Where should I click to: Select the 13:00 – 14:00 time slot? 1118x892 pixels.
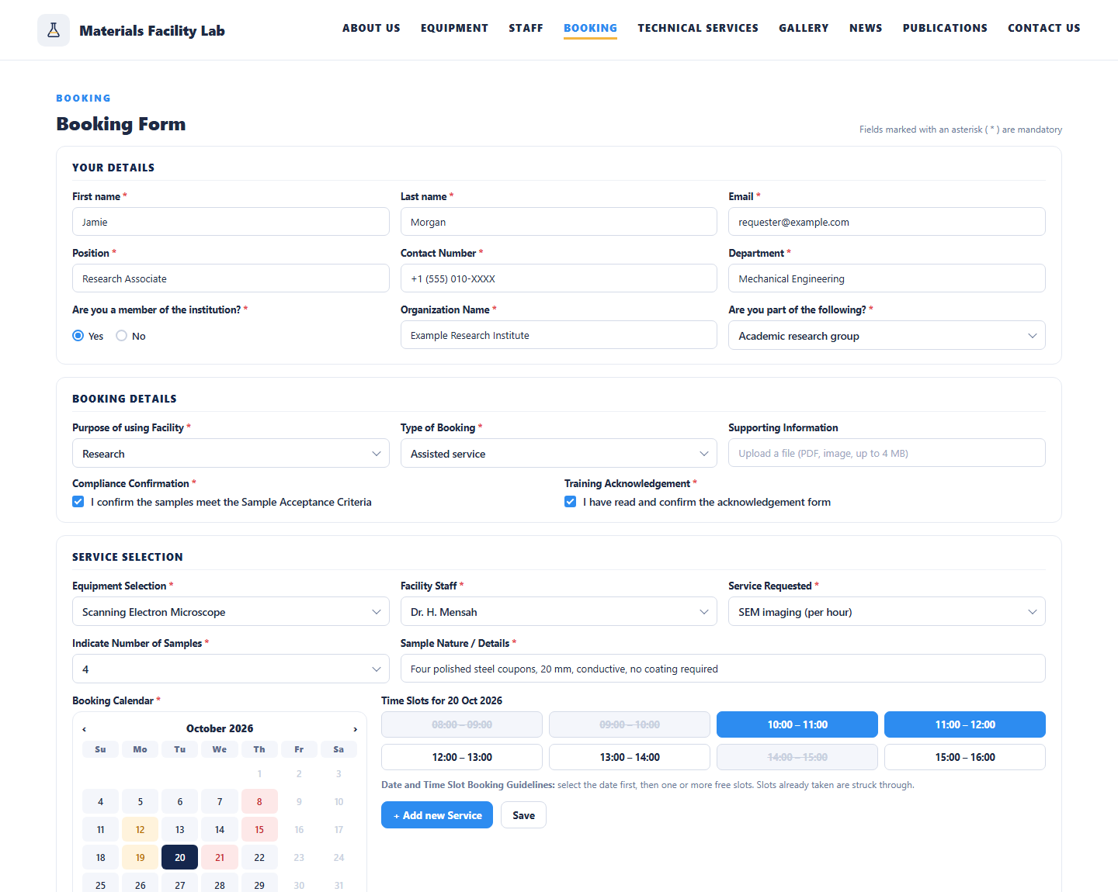click(x=630, y=757)
